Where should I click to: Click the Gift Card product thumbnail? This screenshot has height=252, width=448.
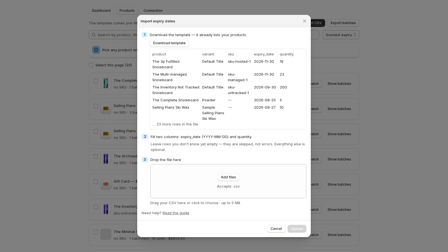tap(106, 184)
